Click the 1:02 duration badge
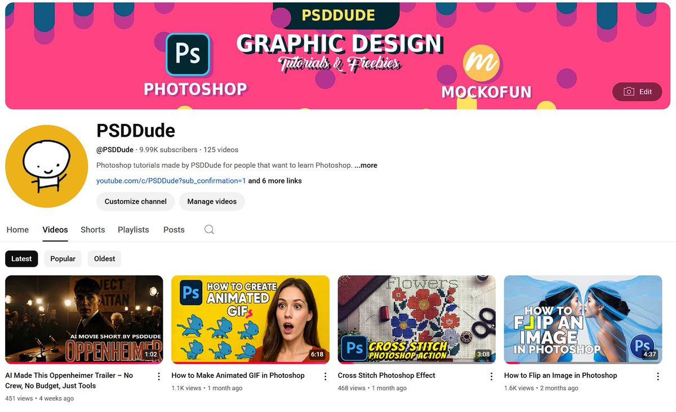 pyautogui.click(x=150, y=355)
